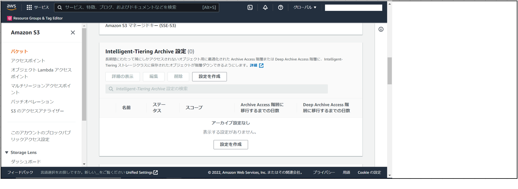
Task: Open the CloudShell terminal icon
Action: [250, 7]
